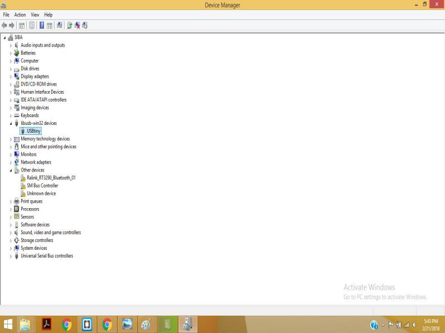
Task: Click the Device Manager taskbar icon
Action: [188, 325]
